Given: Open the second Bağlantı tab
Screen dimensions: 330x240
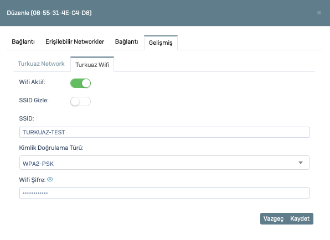Looking at the screenshot, I should point(126,41).
